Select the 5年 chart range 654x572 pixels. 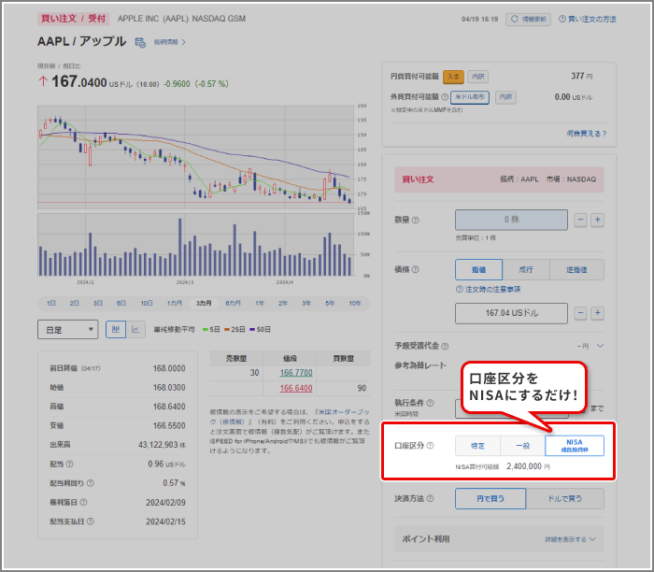point(330,304)
